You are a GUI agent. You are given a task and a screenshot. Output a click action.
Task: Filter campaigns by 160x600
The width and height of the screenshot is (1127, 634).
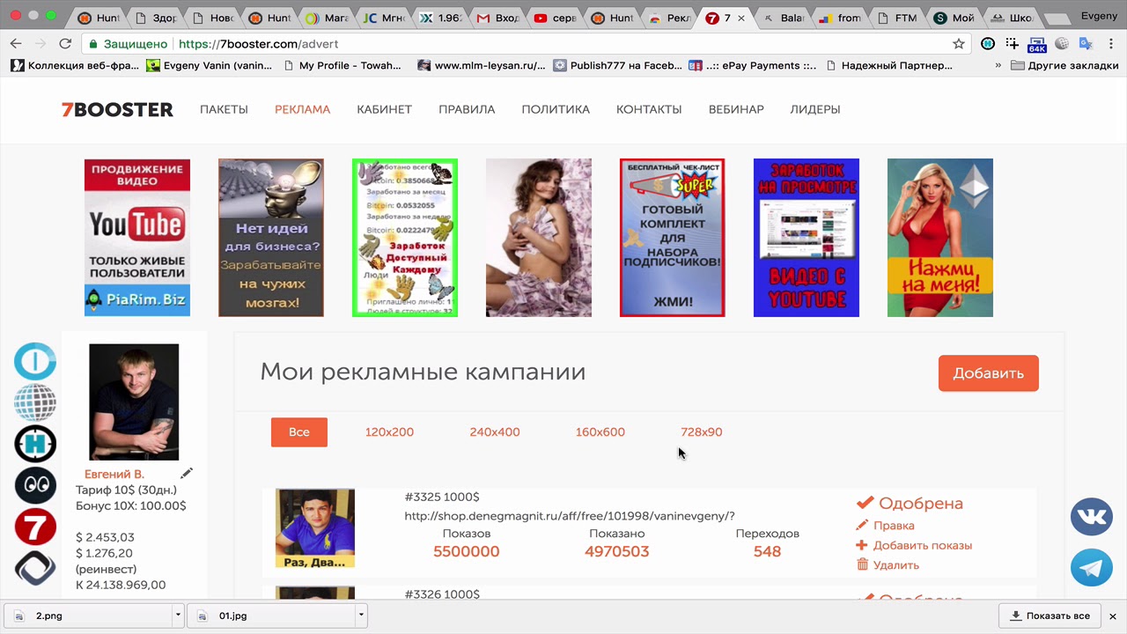(600, 431)
